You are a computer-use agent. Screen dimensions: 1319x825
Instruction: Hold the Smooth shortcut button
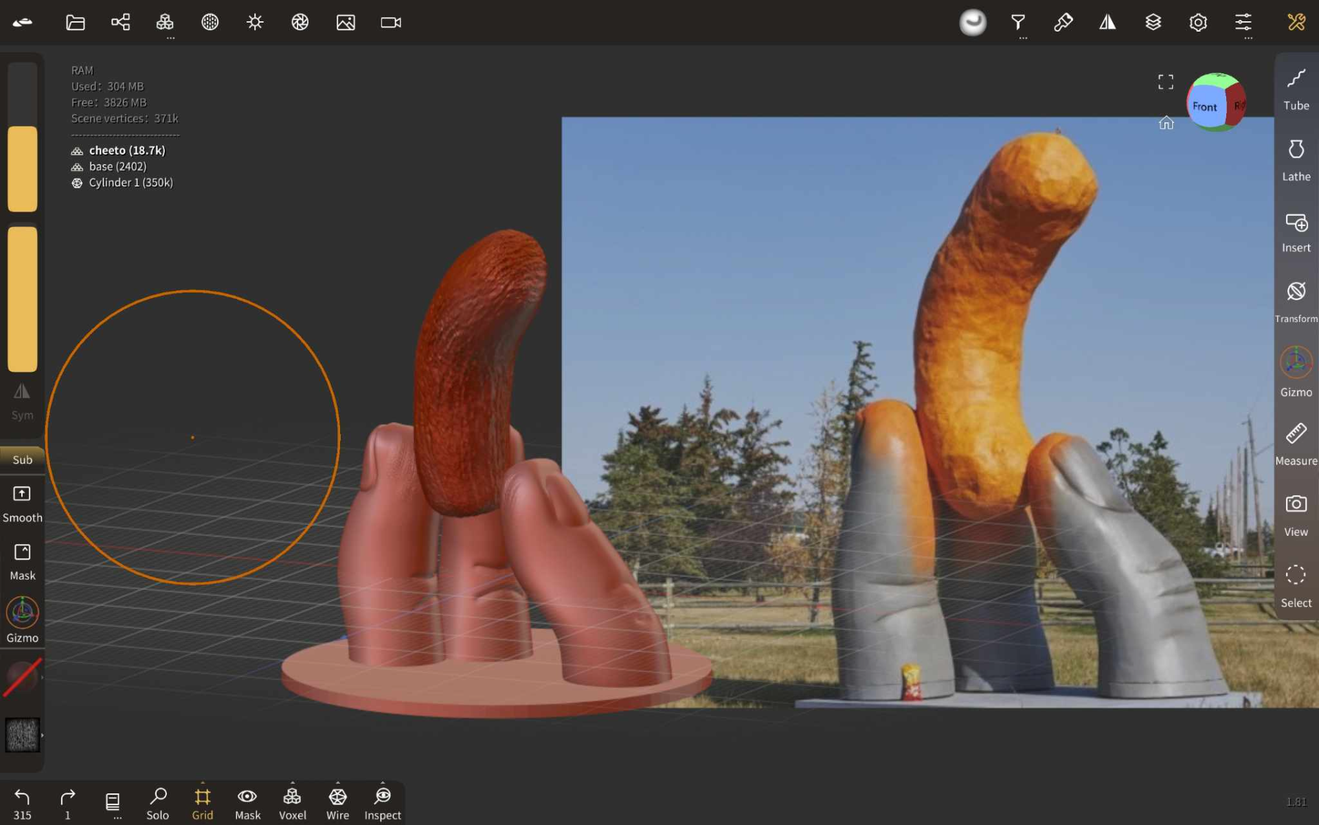click(x=22, y=504)
